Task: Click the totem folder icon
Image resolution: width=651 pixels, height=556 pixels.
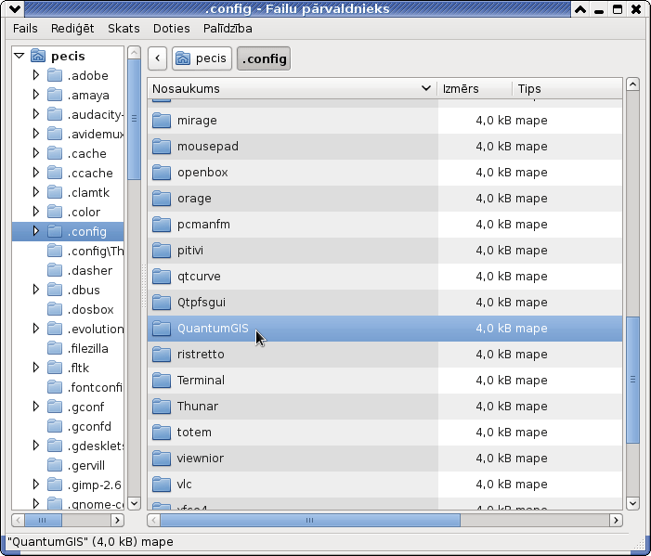Action: pyautogui.click(x=162, y=433)
